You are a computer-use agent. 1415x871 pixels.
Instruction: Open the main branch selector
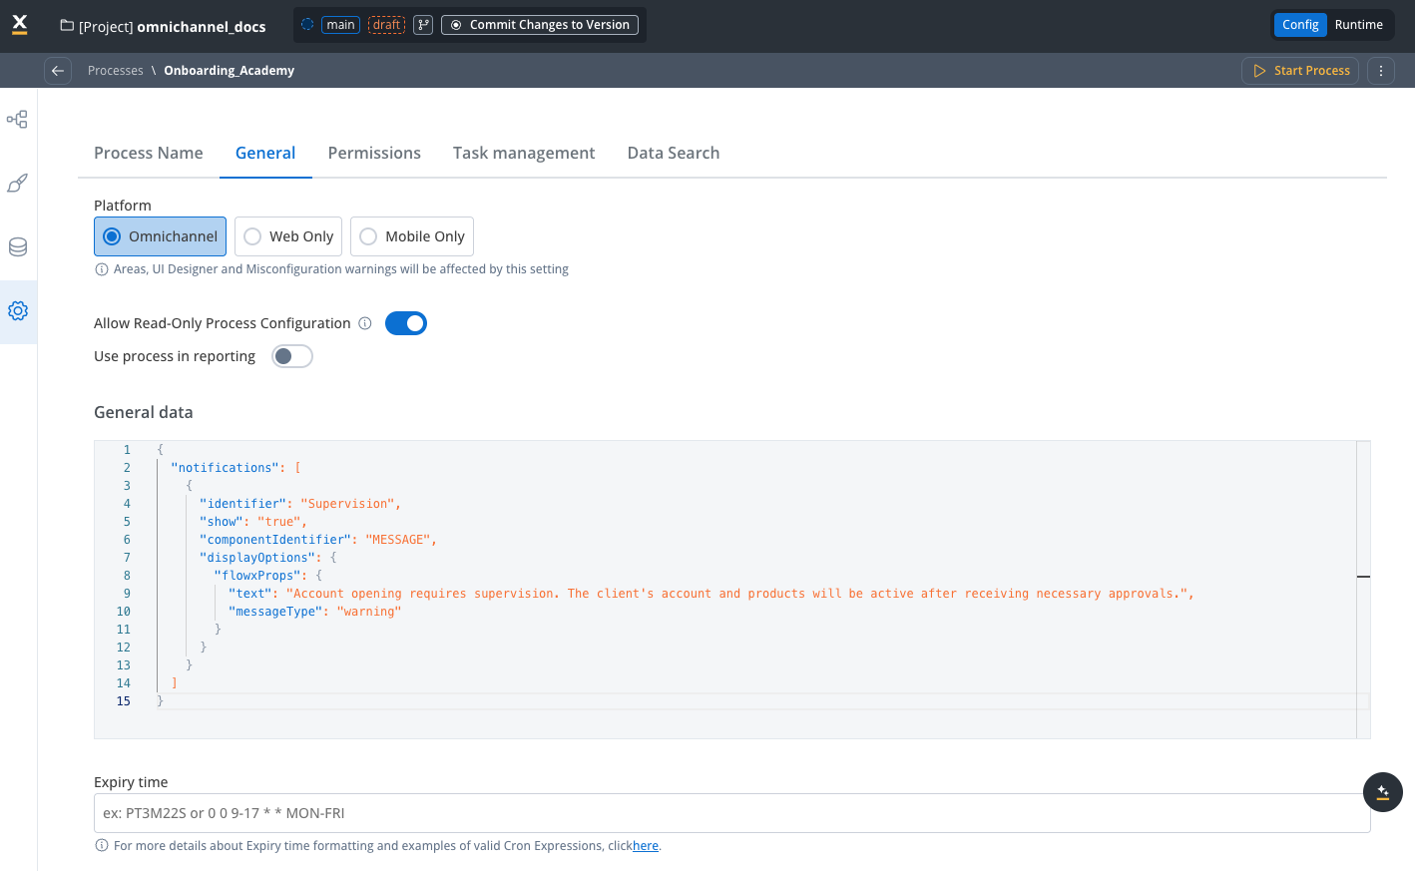pos(340,25)
